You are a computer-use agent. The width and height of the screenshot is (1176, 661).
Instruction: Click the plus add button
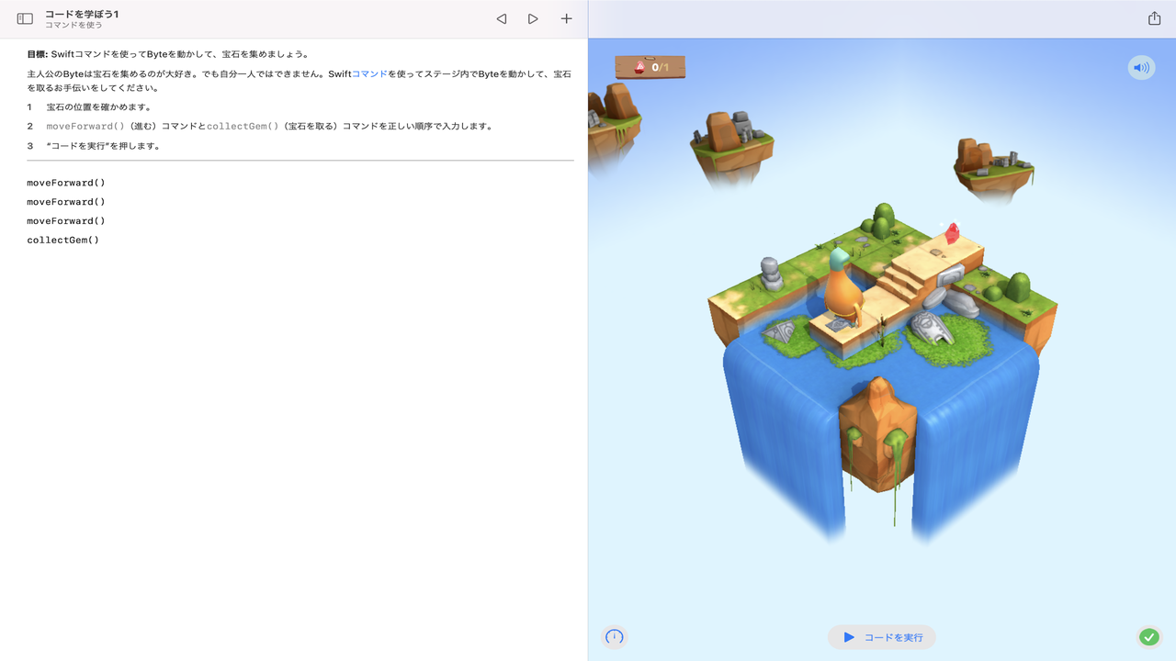566,18
